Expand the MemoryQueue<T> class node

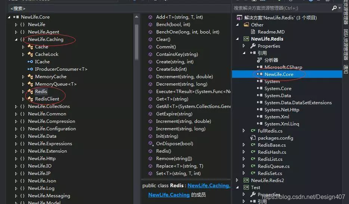click(23, 84)
